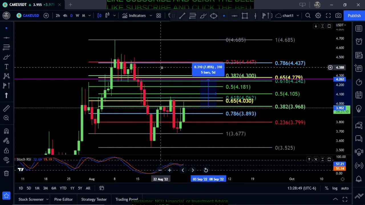The height and width of the screenshot is (205, 365).
Task: Open the layout grid selector
Action: click(159, 16)
